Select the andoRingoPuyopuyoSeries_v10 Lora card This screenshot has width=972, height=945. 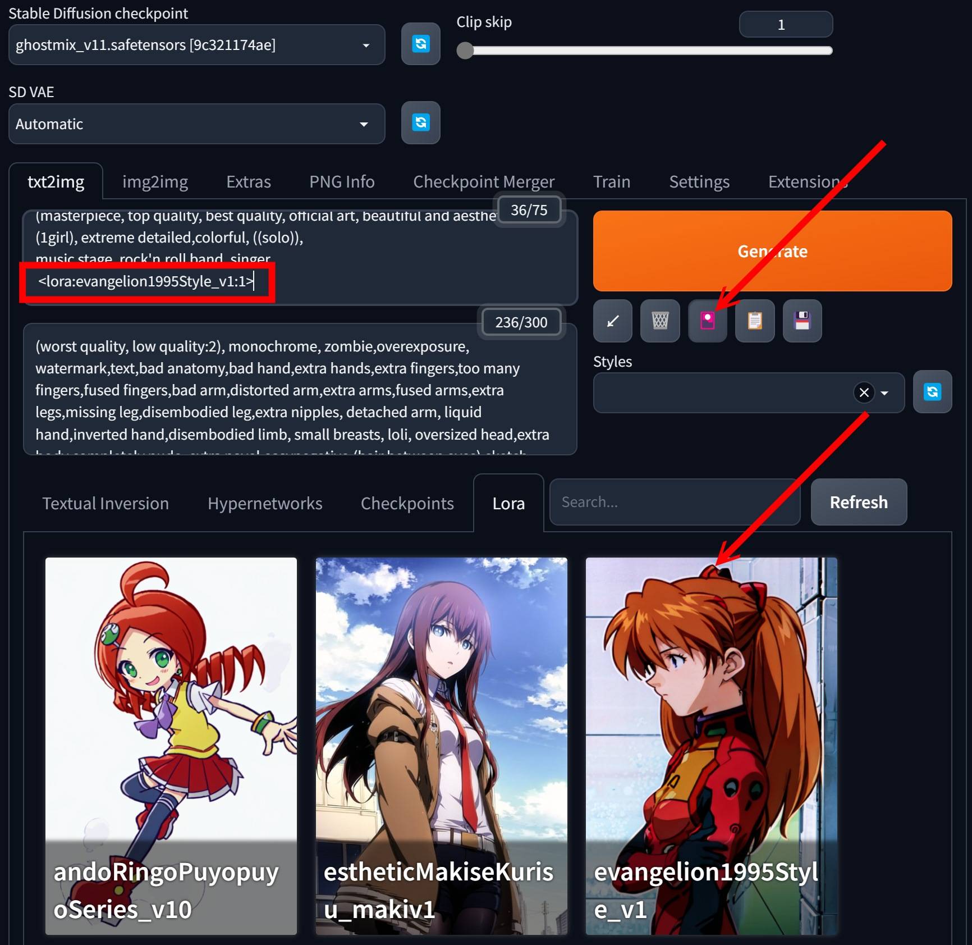[x=171, y=746]
